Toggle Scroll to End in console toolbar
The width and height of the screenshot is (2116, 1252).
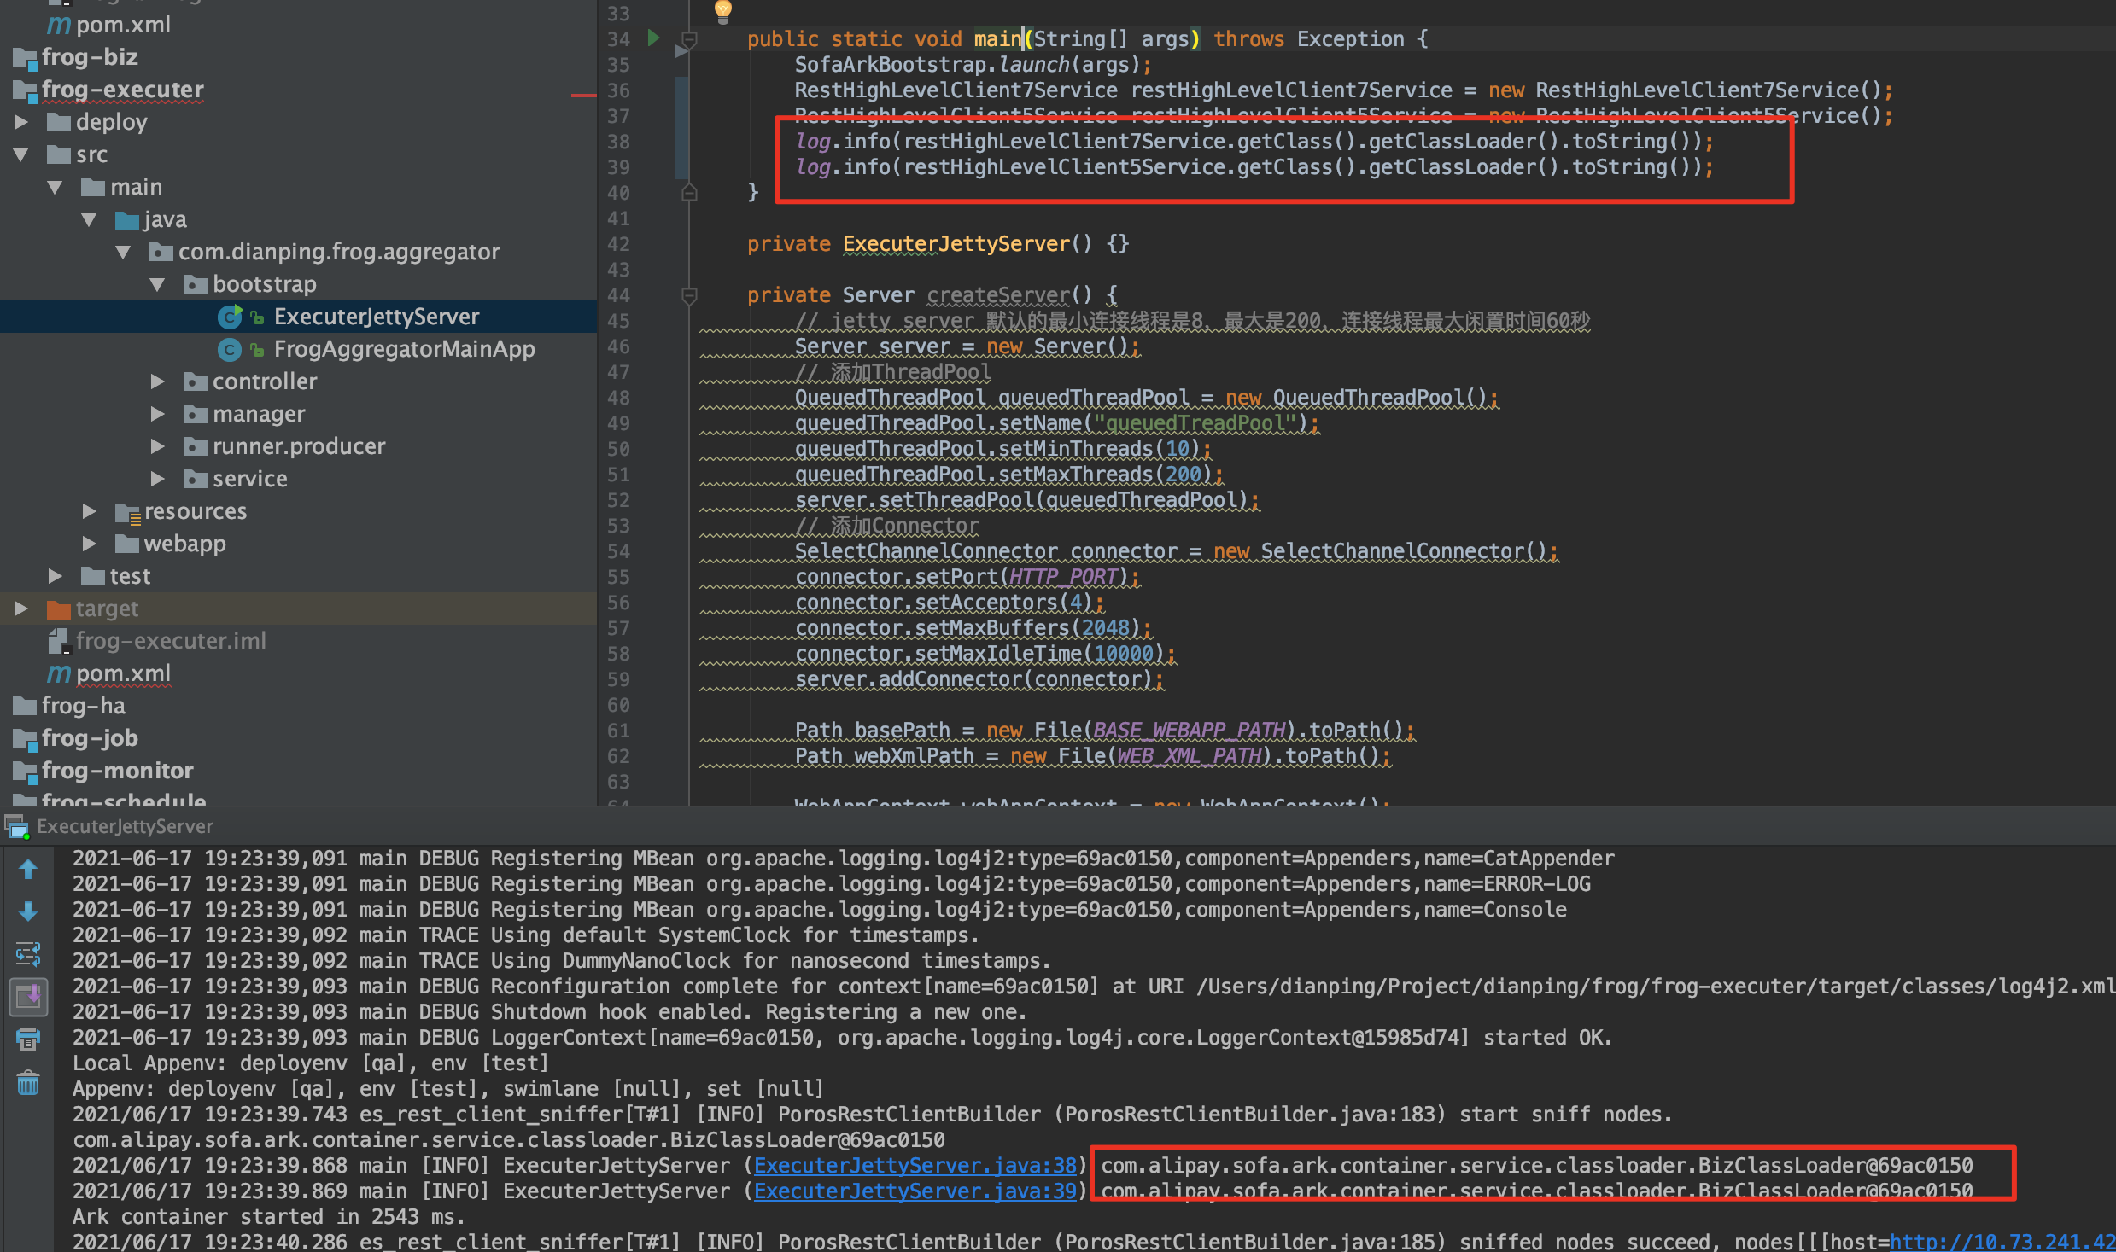28,997
